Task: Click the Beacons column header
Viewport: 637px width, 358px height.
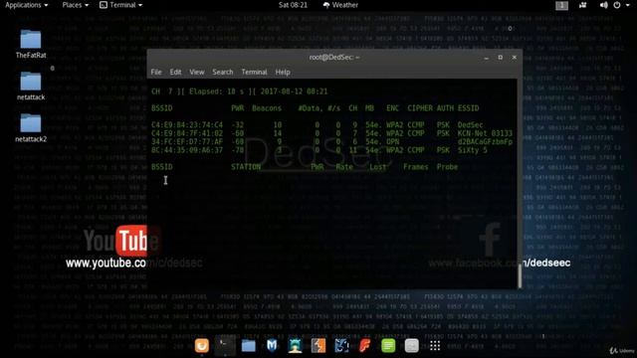Action: [267, 108]
